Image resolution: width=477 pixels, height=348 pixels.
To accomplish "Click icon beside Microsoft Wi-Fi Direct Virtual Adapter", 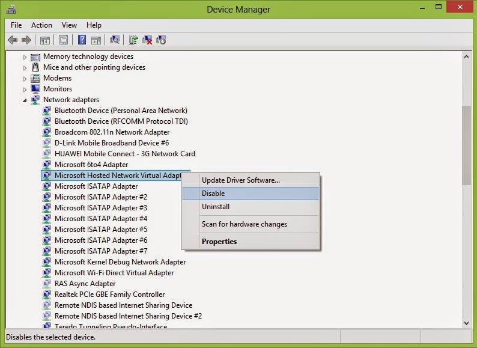I will coord(46,273).
